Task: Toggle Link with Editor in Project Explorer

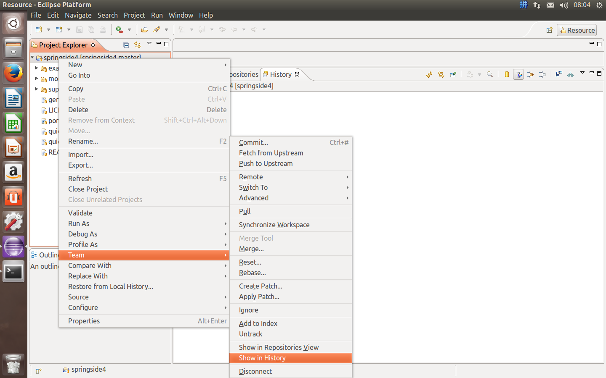Action: pos(138,45)
